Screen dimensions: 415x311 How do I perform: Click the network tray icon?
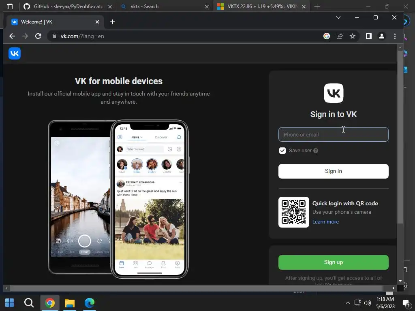click(358, 303)
